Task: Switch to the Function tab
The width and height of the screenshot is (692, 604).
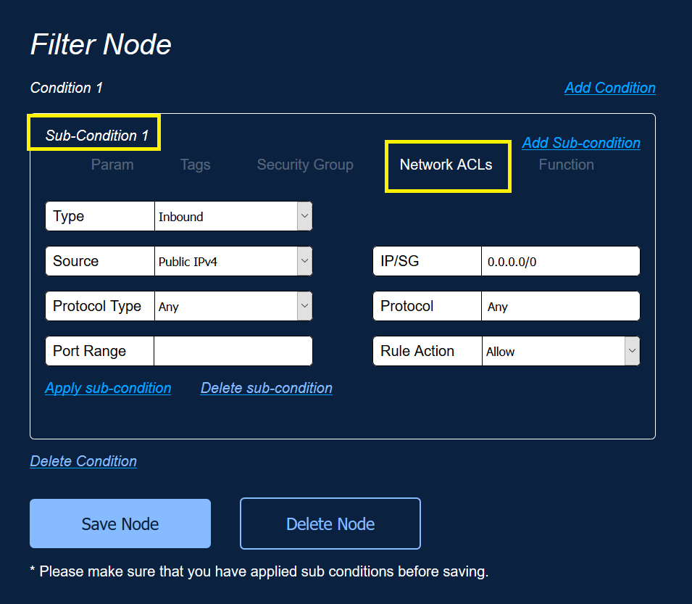Action: [566, 165]
